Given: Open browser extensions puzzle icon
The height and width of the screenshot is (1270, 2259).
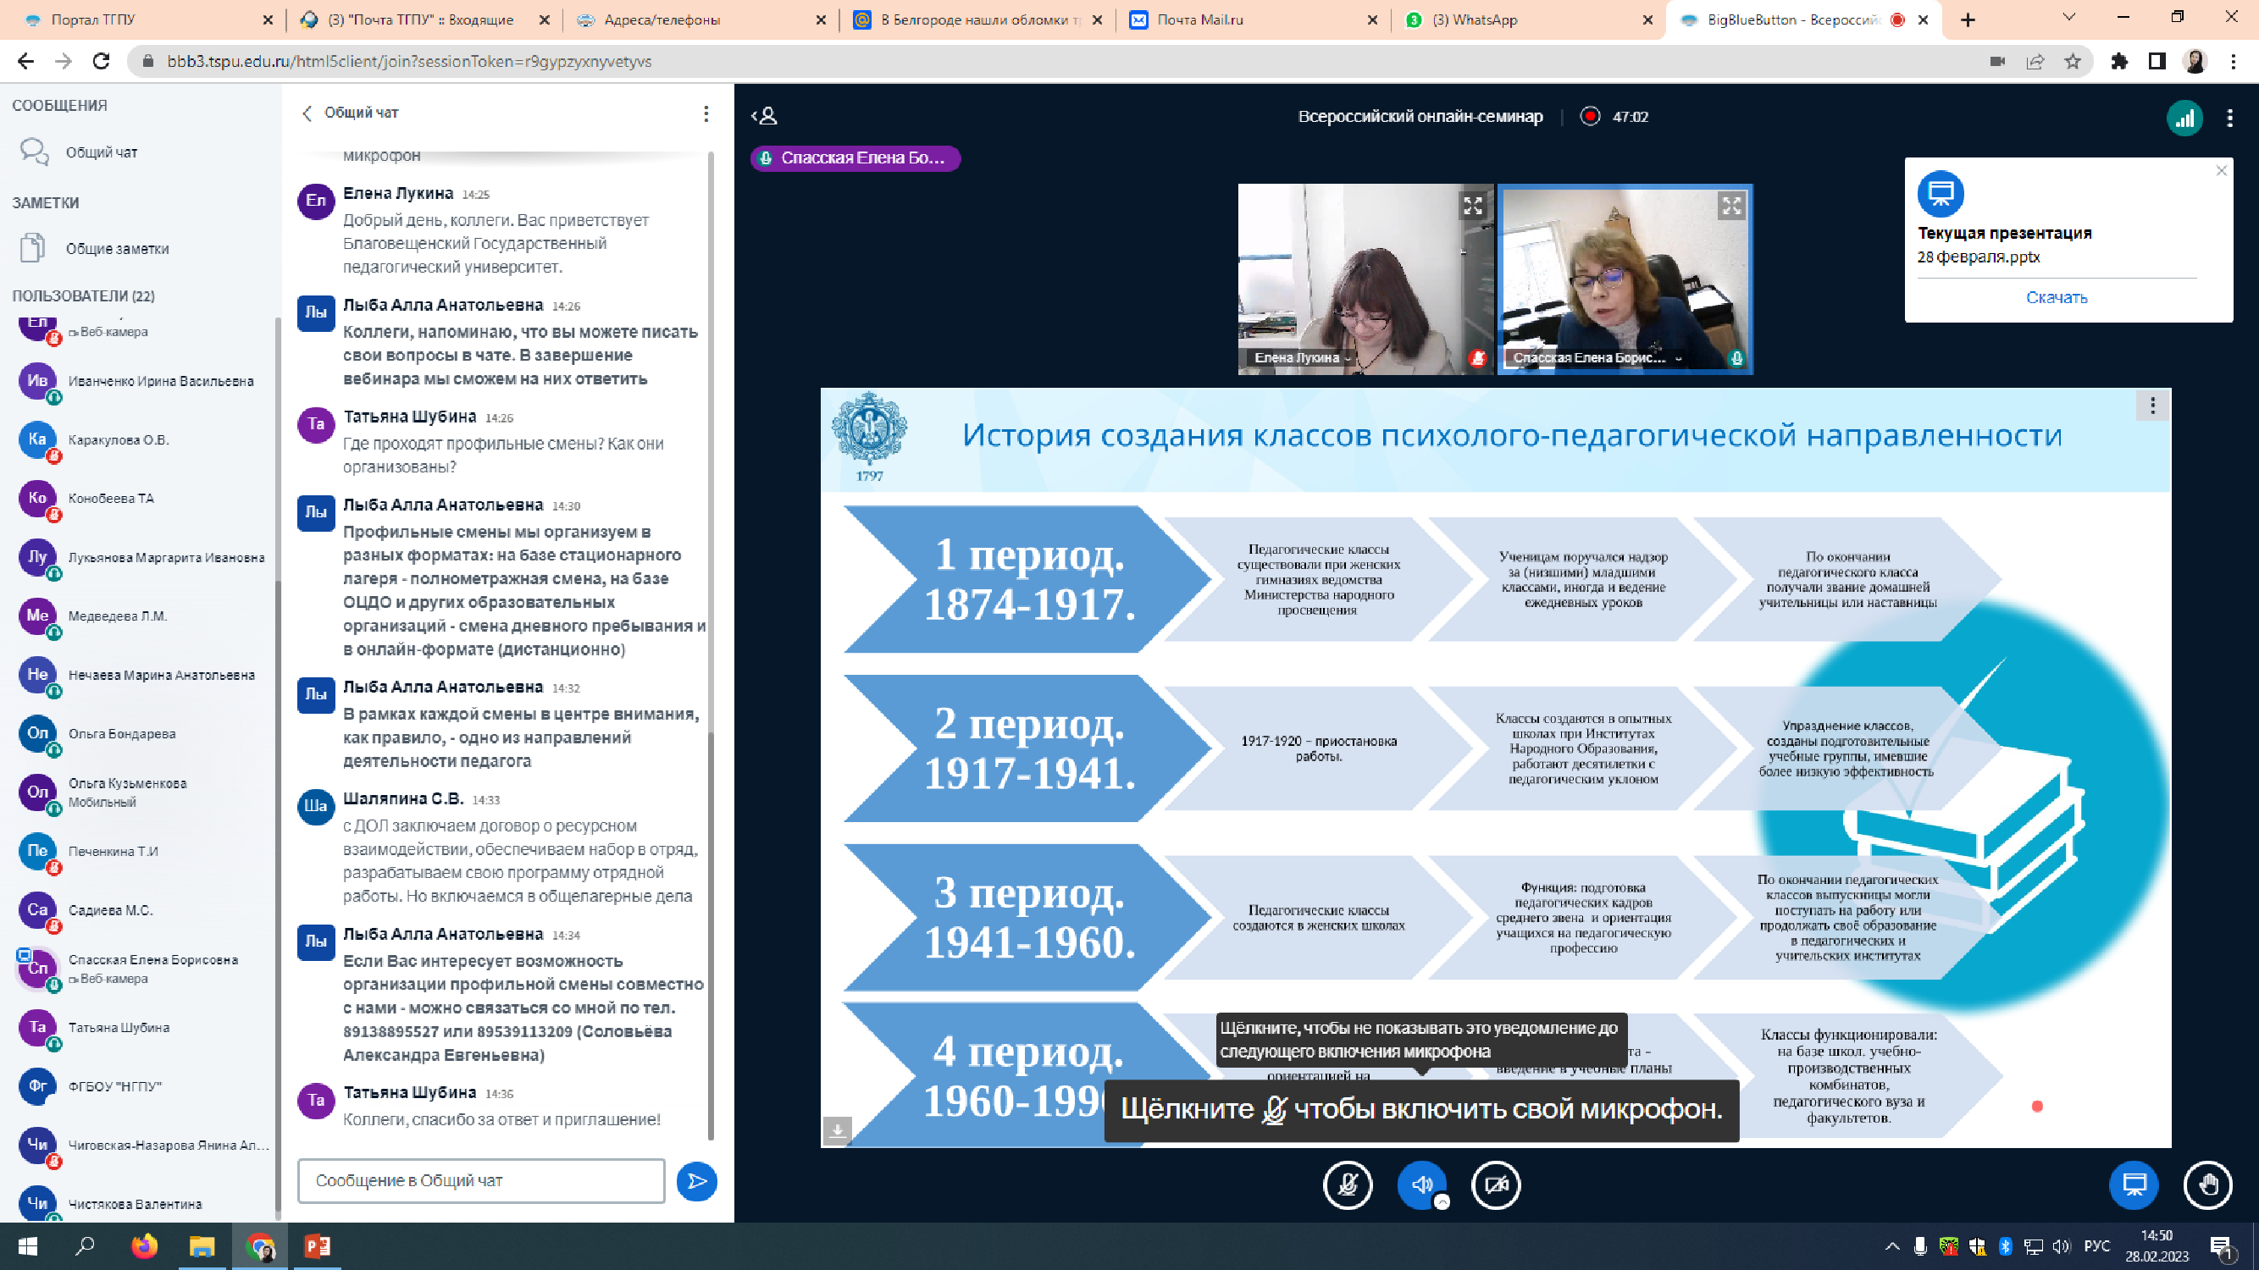Looking at the screenshot, I should click(2119, 60).
